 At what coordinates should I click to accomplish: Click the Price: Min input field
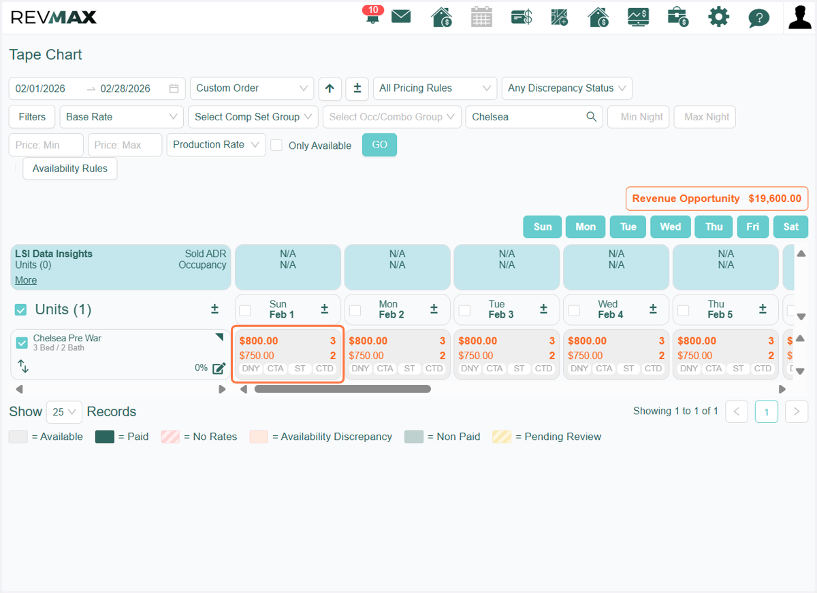46,145
